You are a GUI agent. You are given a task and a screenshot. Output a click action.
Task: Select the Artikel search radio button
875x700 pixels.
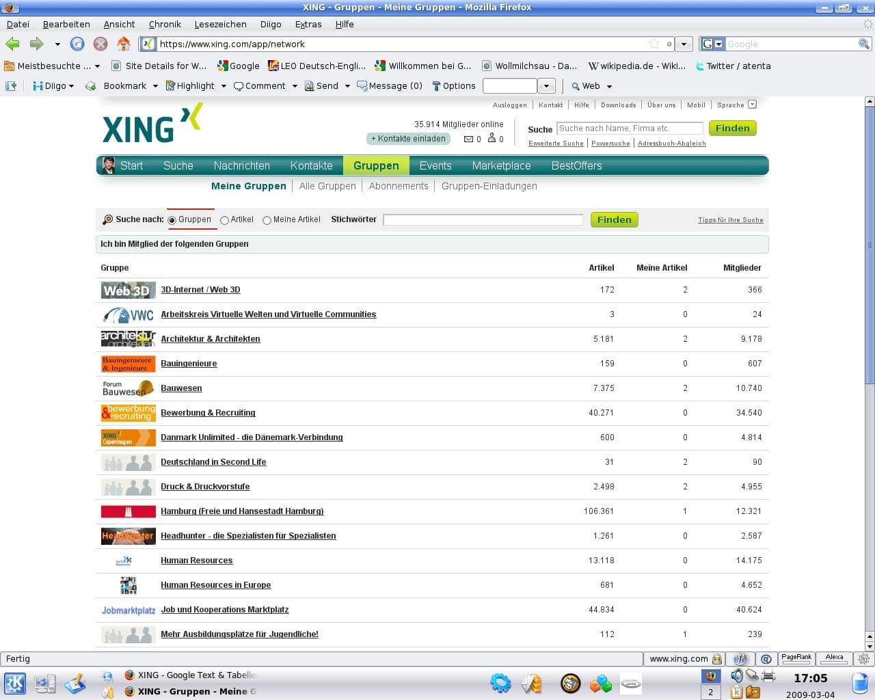coord(224,220)
